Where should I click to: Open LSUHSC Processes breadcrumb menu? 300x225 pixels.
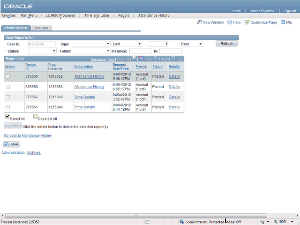(x=60, y=15)
